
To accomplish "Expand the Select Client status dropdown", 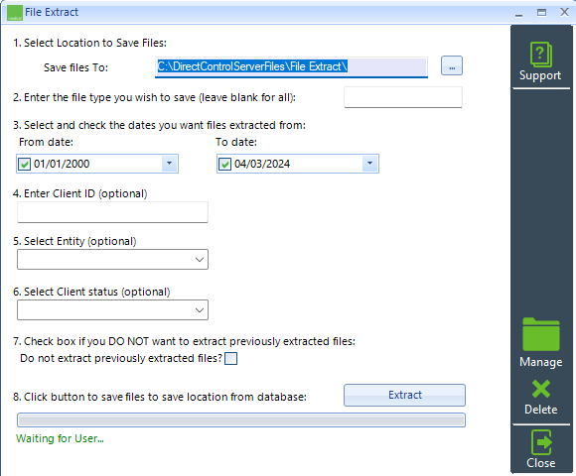I will (x=112, y=310).
